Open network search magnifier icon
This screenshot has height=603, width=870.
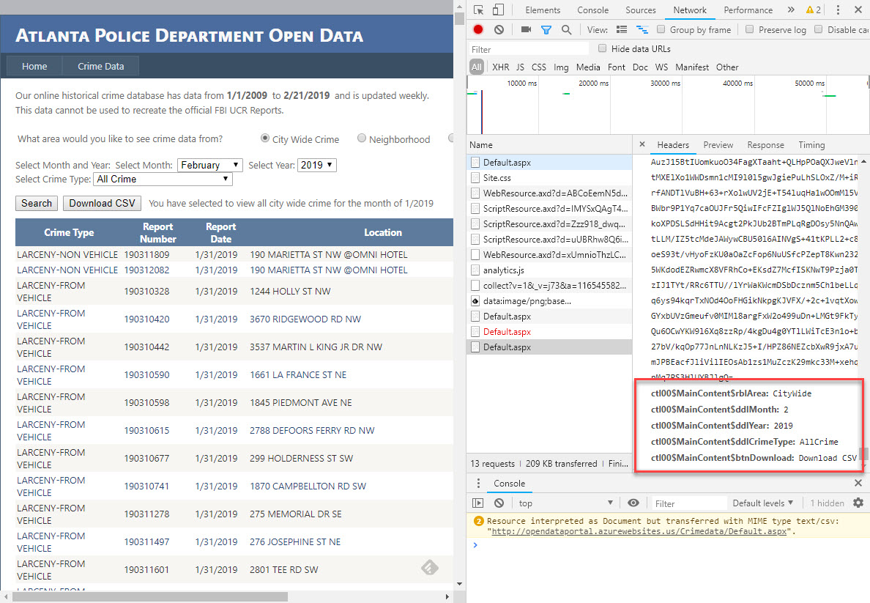tap(566, 30)
